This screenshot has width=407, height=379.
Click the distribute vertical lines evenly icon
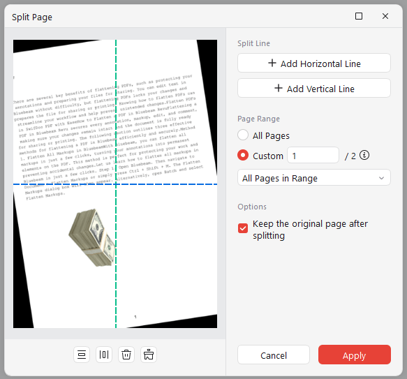[x=104, y=355]
